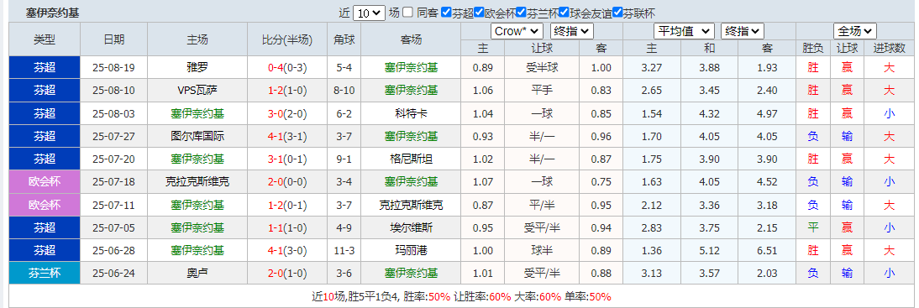Screen dimensions: 919x308
Task: Click the 1-1 score versus 埃尔维斯
Action: (276, 227)
